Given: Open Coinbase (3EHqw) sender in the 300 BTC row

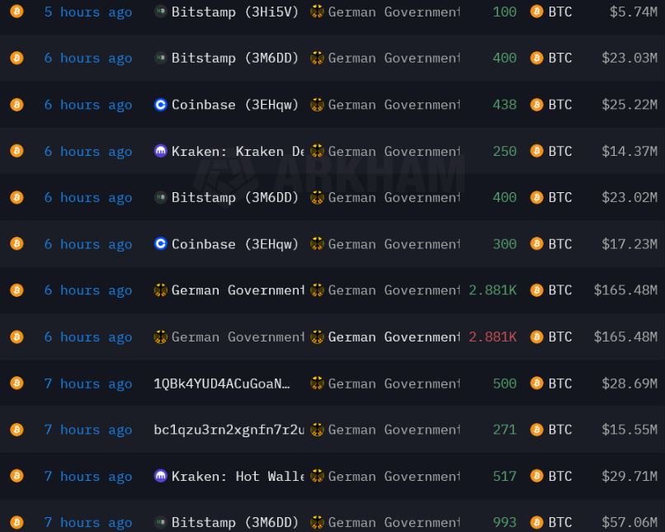Looking at the screenshot, I should coord(235,244).
